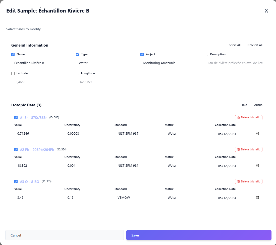Screen dimensions: 276x245
Task: Check the Latitude checkbox
Action: point(13,73)
